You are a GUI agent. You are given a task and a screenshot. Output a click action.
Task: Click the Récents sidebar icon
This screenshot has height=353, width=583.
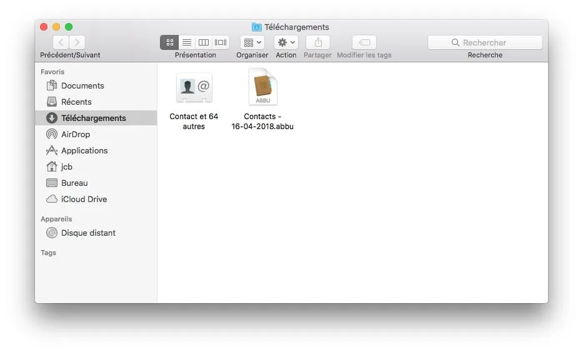(x=52, y=102)
